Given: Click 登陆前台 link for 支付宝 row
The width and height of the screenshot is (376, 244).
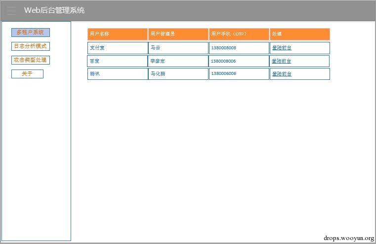Looking at the screenshot, I should (282, 48).
